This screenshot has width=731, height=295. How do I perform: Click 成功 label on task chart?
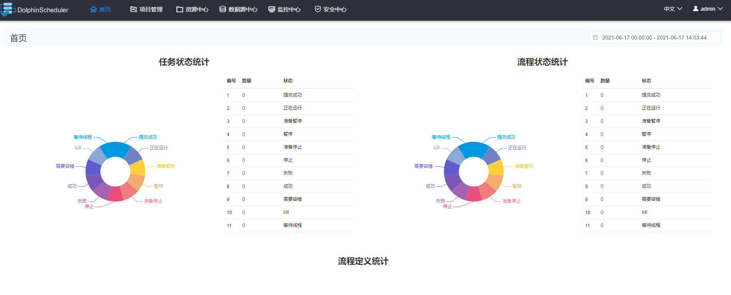(72, 186)
